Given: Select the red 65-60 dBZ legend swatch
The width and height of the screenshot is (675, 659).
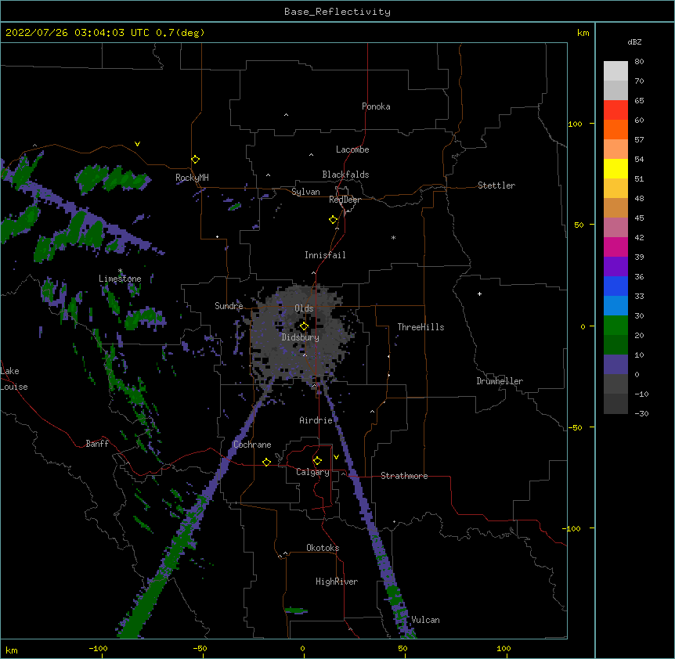Looking at the screenshot, I should click(x=615, y=110).
